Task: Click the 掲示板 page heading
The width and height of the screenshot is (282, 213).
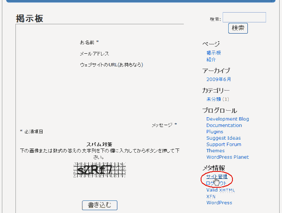Action: (x=29, y=19)
